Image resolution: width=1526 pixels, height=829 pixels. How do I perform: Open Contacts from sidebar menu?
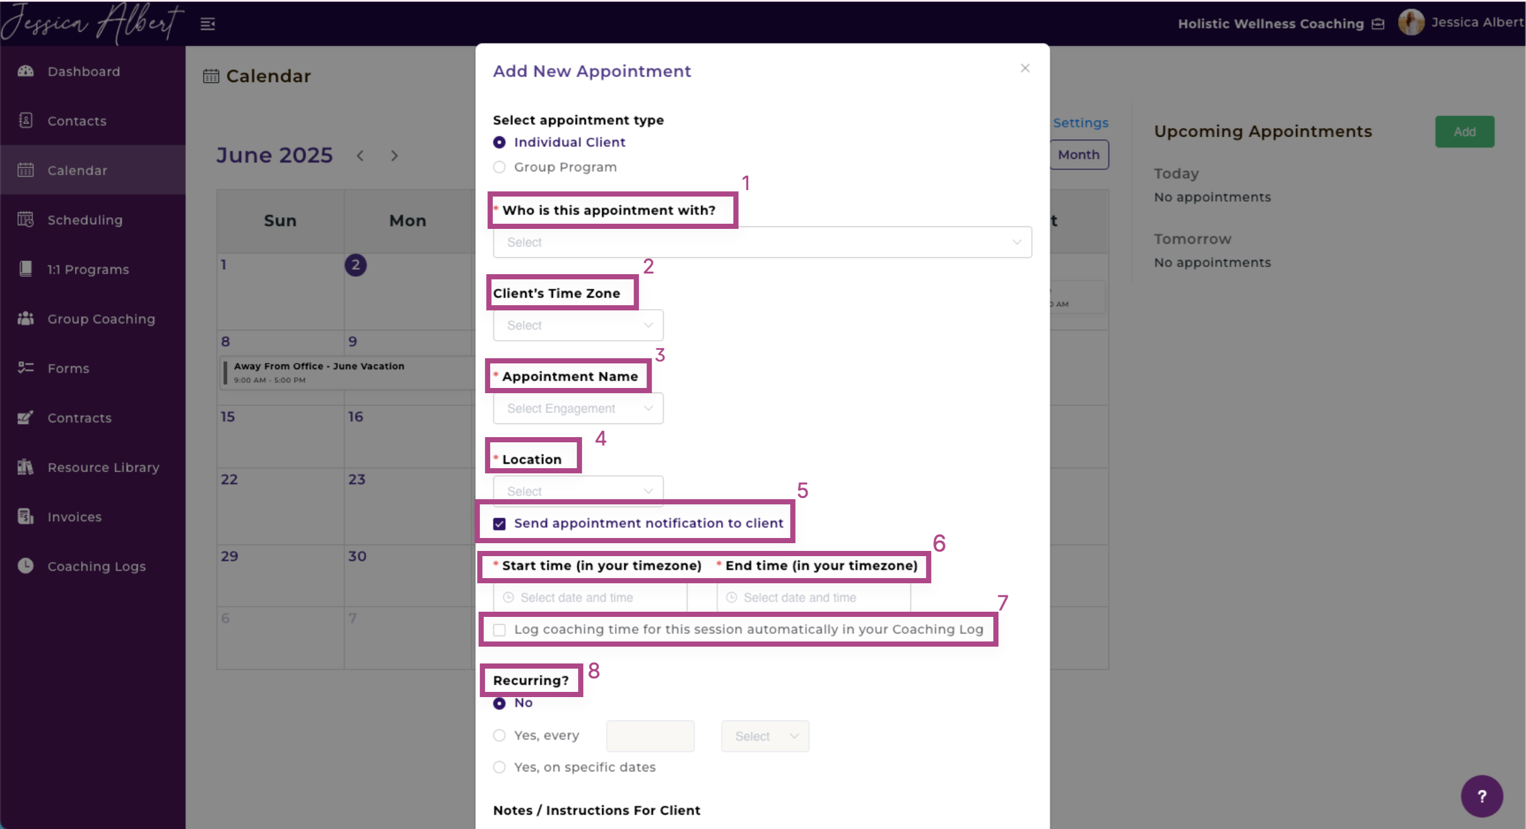click(x=92, y=120)
